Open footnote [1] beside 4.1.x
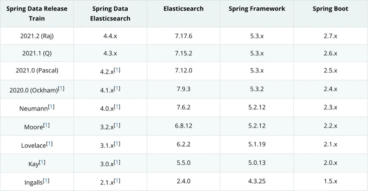368x191 pixels. click(x=117, y=88)
